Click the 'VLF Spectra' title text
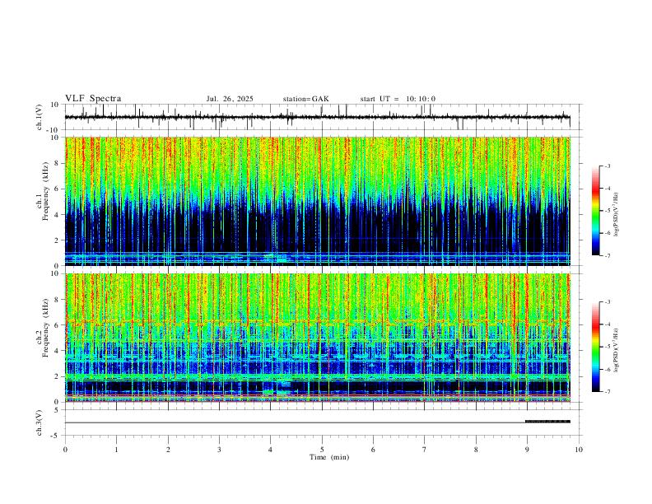Viewport: 652px width, 504px height. pyautogui.click(x=93, y=99)
